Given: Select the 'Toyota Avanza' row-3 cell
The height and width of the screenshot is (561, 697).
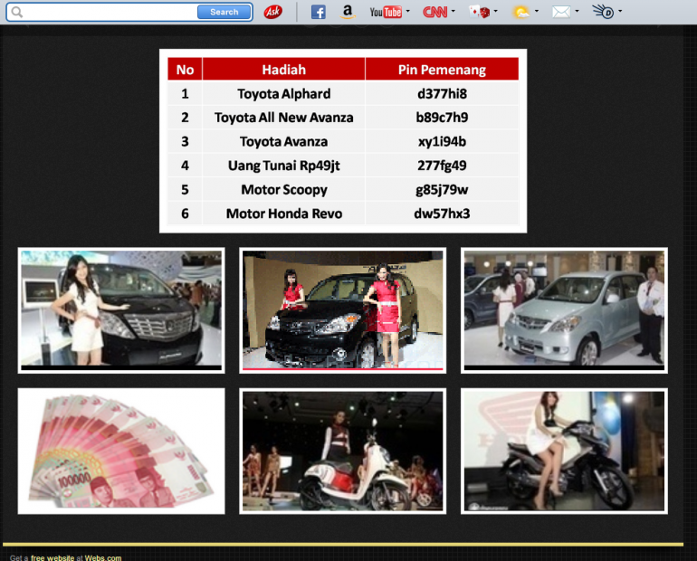Looking at the screenshot, I should coord(283,142).
